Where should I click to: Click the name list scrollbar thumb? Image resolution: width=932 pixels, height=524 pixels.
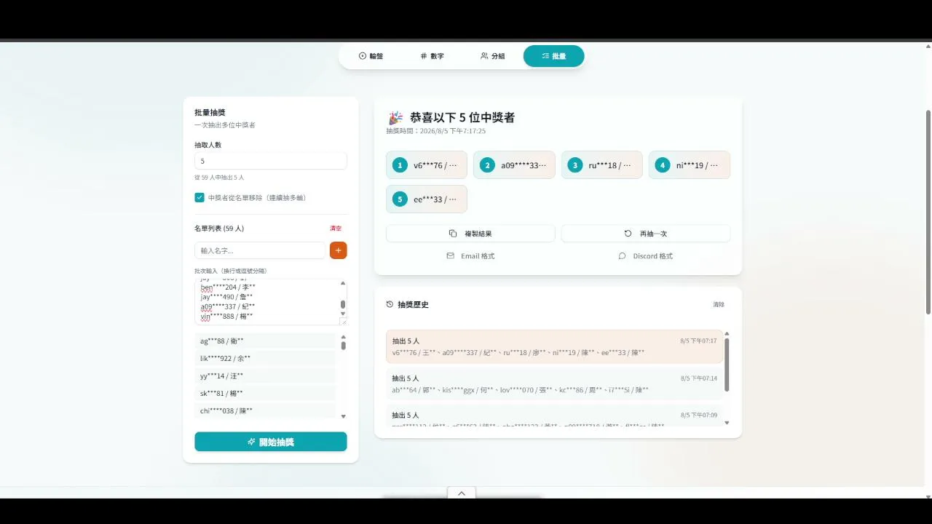coord(344,346)
